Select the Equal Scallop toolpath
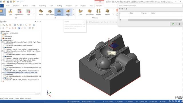This screenshot has width=183, height=103. (50, 12)
